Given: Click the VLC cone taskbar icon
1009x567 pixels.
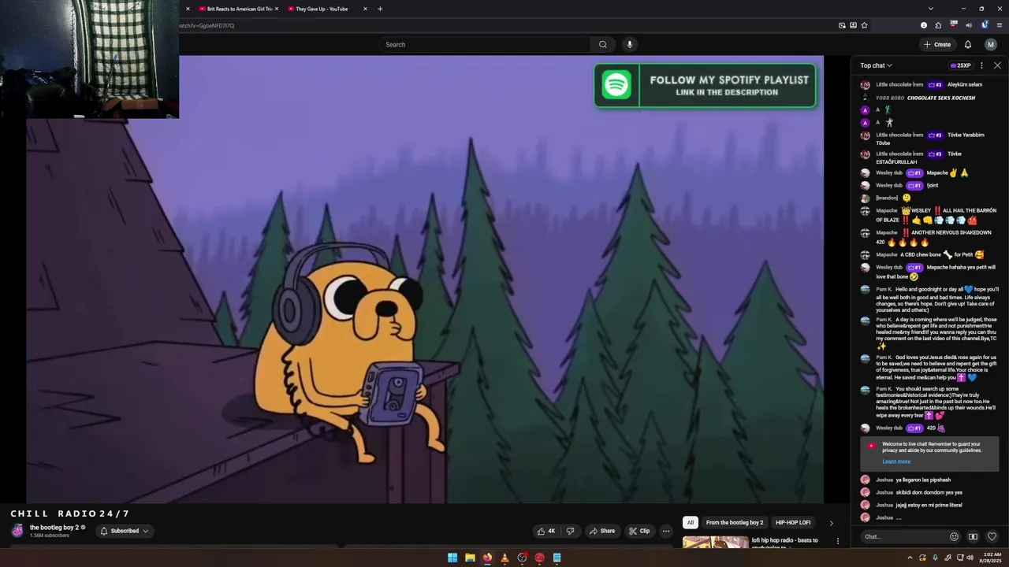Looking at the screenshot, I should 504,558.
